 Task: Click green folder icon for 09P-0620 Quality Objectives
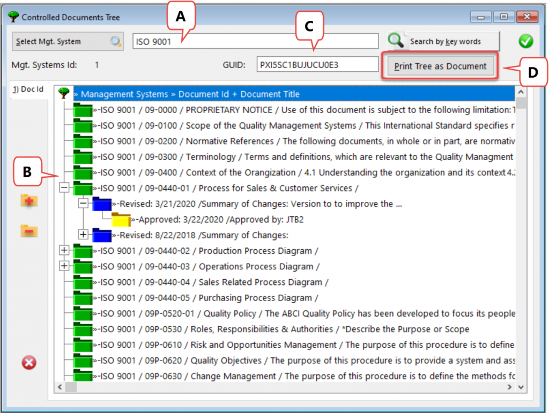pyautogui.click(x=83, y=360)
